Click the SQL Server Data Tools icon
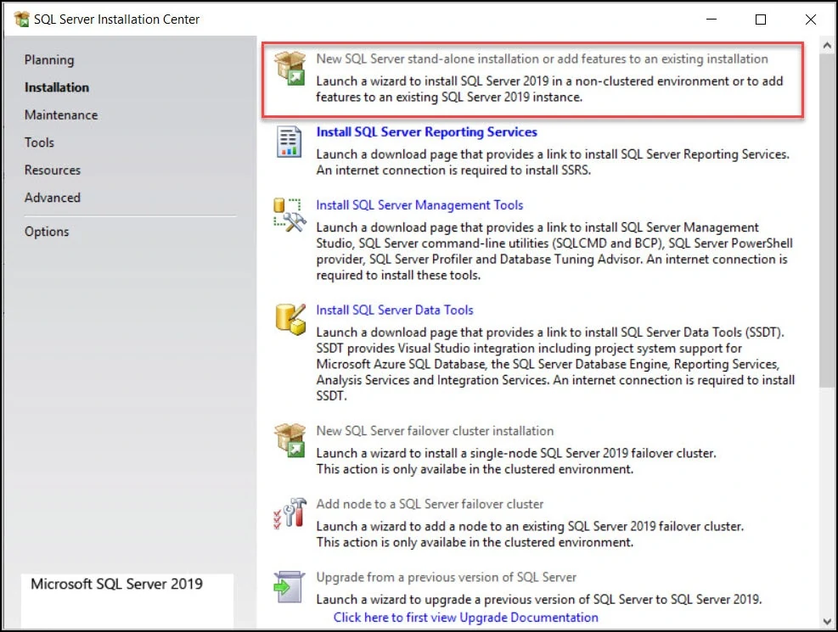This screenshot has width=838, height=632. (290, 319)
